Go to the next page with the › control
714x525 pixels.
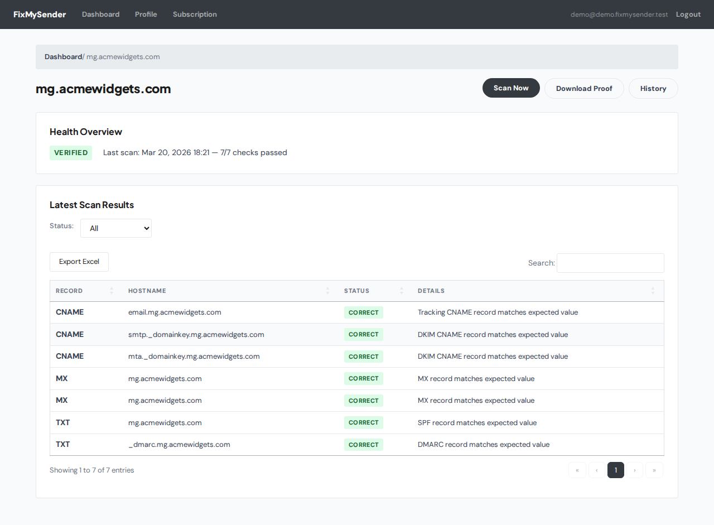[x=635, y=470]
